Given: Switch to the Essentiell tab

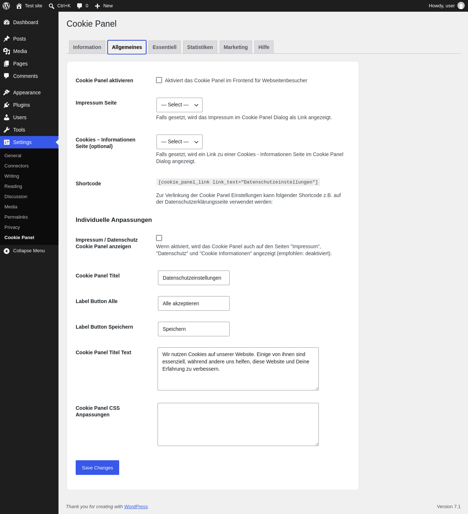Looking at the screenshot, I should (x=165, y=47).
